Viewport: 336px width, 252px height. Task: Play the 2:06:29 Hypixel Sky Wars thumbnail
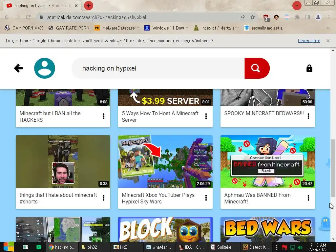point(165,161)
